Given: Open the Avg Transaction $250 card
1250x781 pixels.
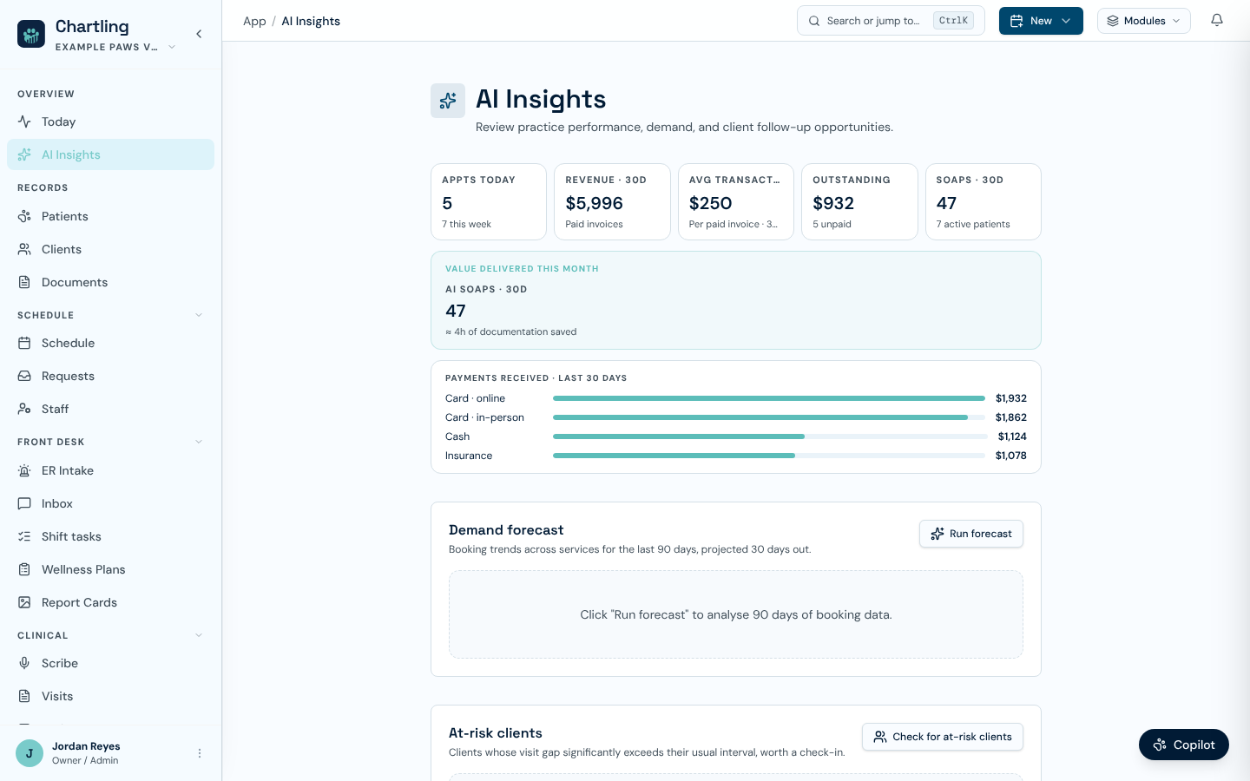Looking at the screenshot, I should (x=736, y=201).
